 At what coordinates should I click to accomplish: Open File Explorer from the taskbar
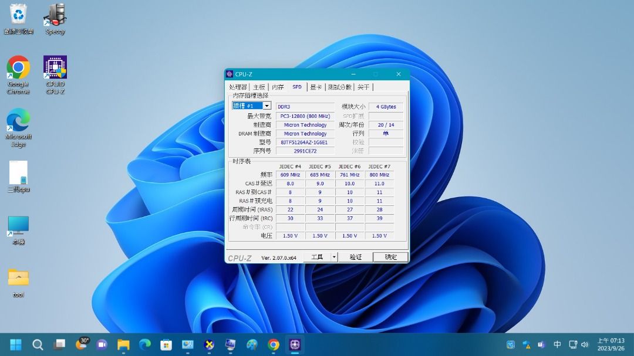pyautogui.click(x=123, y=345)
